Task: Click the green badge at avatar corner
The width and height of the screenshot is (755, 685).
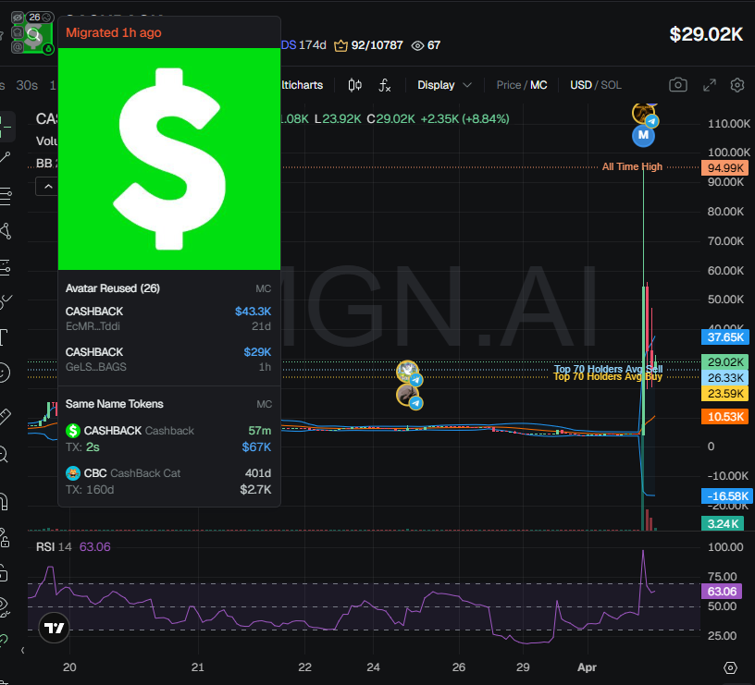Action: [x=48, y=49]
